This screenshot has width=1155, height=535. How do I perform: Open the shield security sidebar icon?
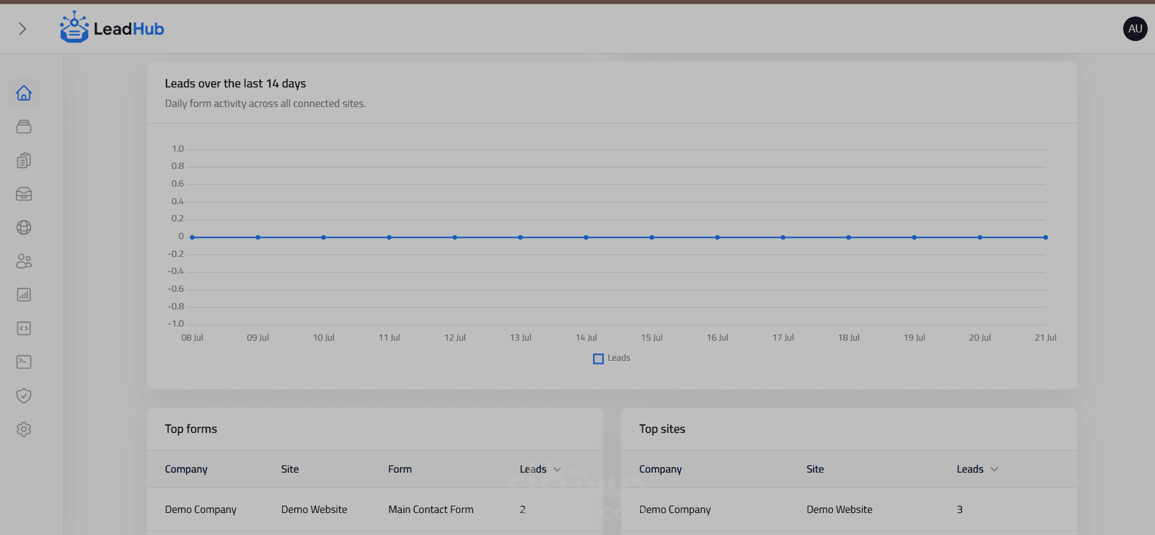[24, 396]
